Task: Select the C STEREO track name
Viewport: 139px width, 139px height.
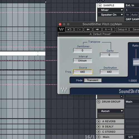Action: (x=109, y=132)
